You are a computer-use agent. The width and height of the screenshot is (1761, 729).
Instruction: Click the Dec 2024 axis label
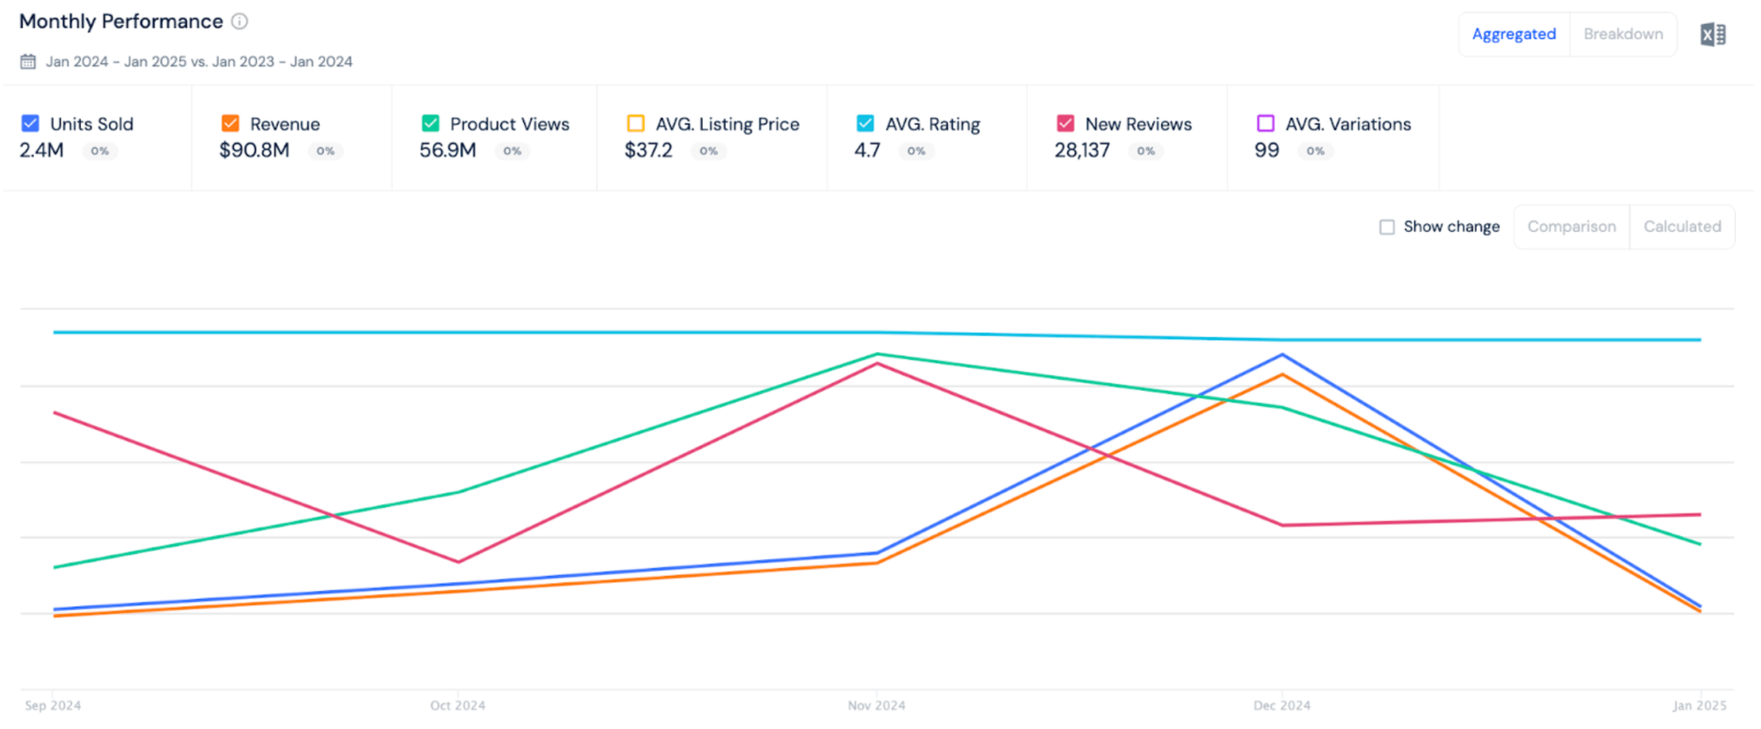[x=1281, y=705]
